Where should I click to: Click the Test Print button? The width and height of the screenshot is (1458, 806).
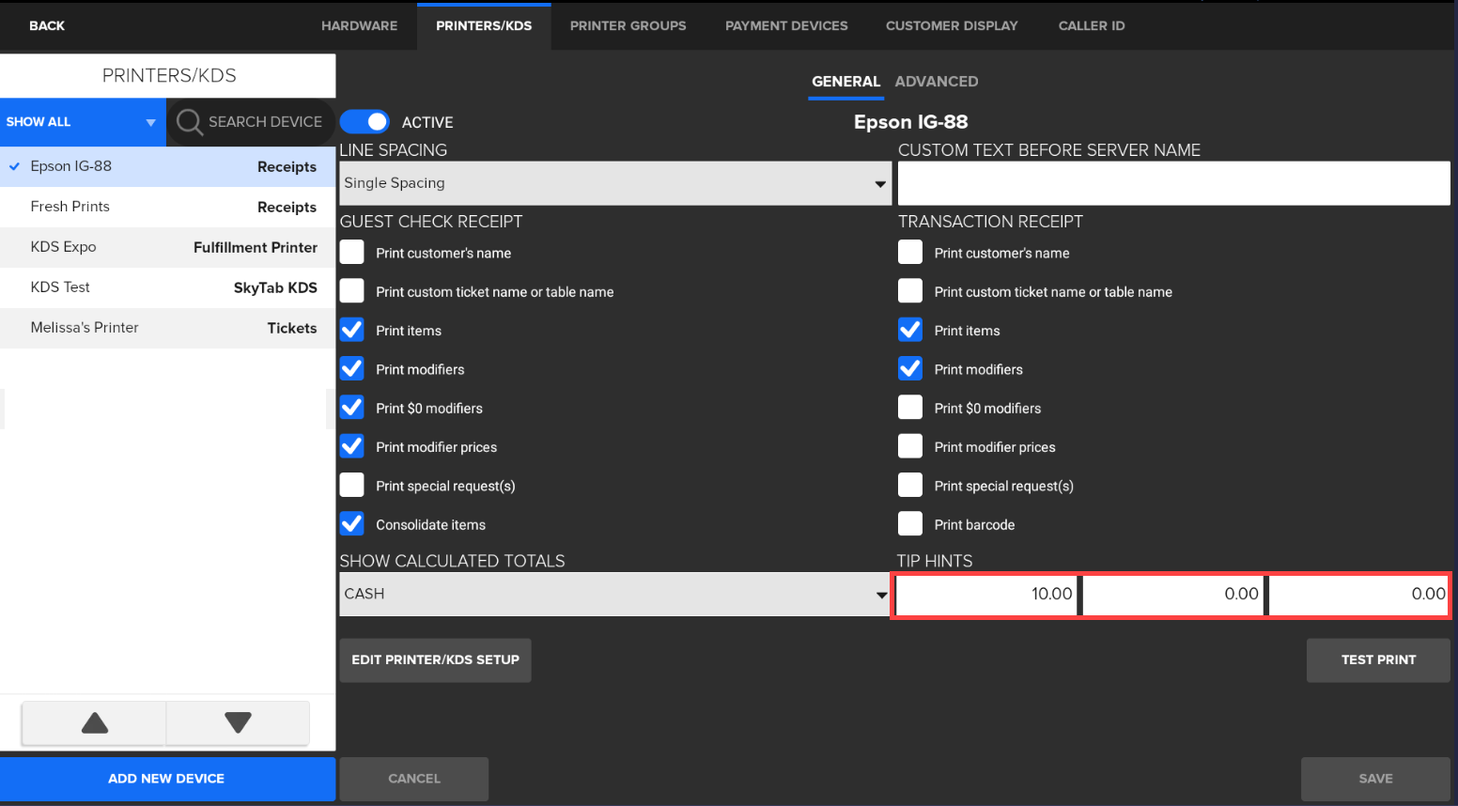pos(1377,659)
